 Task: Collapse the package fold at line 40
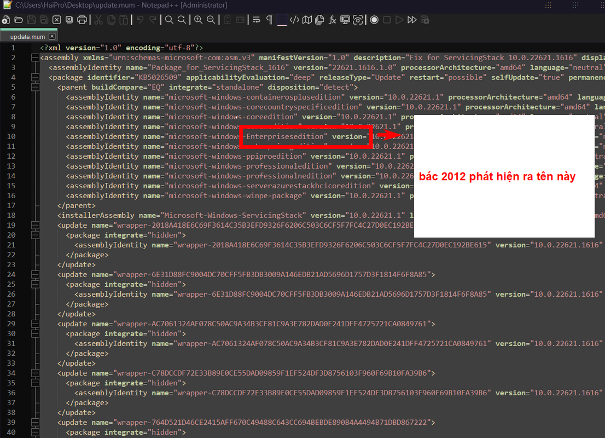pyautogui.click(x=35, y=432)
